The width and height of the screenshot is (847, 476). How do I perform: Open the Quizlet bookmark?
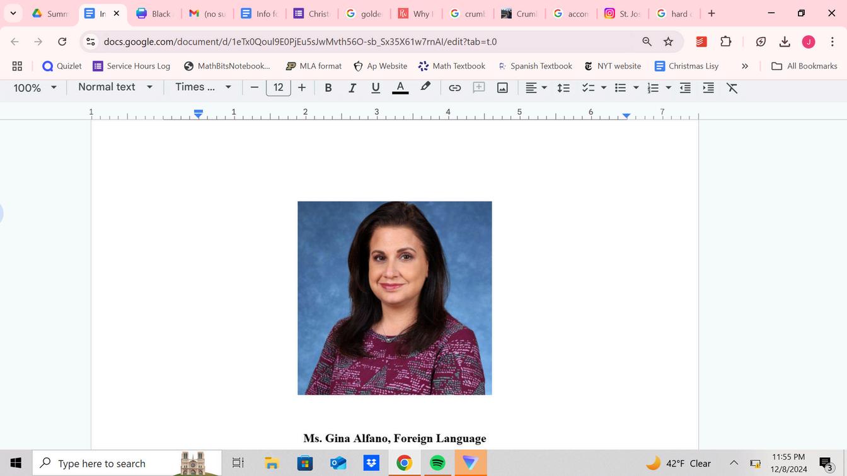coord(62,65)
